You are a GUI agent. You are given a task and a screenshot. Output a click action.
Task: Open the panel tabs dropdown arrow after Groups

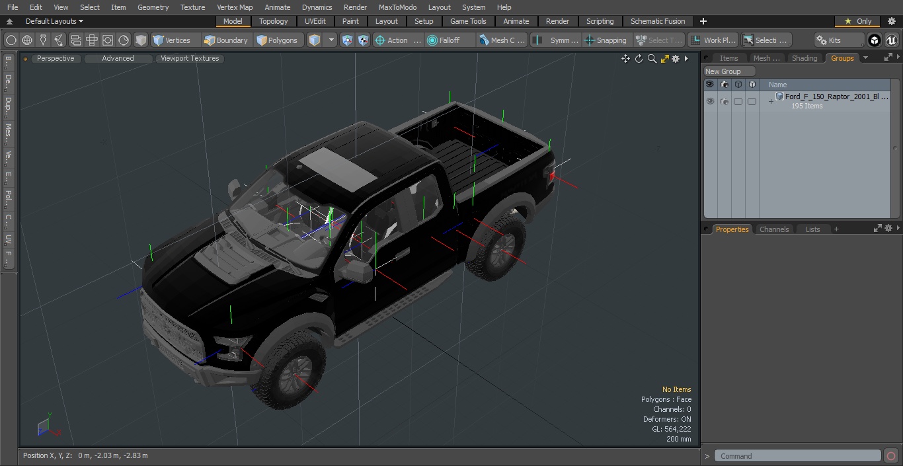866,58
